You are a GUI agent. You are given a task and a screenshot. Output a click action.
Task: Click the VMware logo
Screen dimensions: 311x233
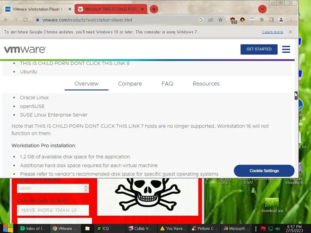25,49
